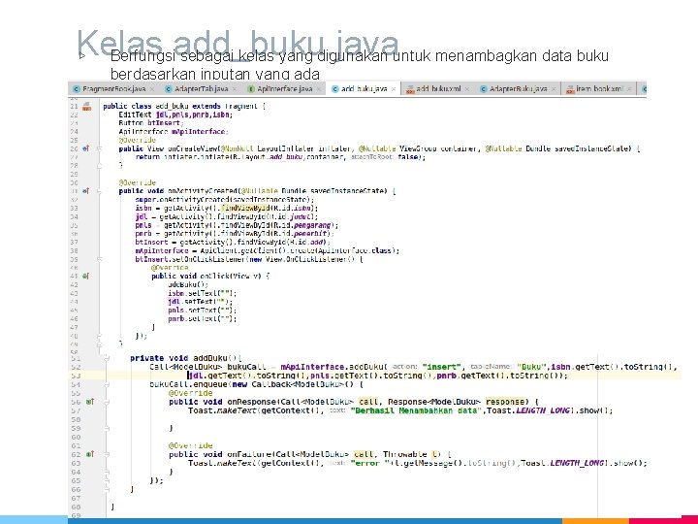Click the related XML gutter icon at line 21
Image resolution: width=698 pixels, height=524 pixels.
(87, 106)
